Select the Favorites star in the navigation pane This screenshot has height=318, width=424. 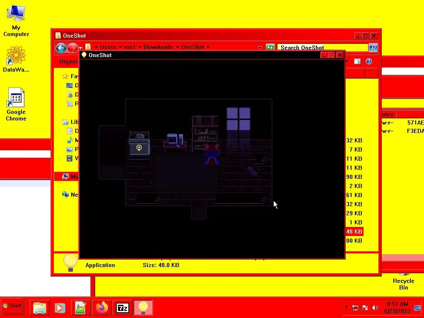click(65, 76)
